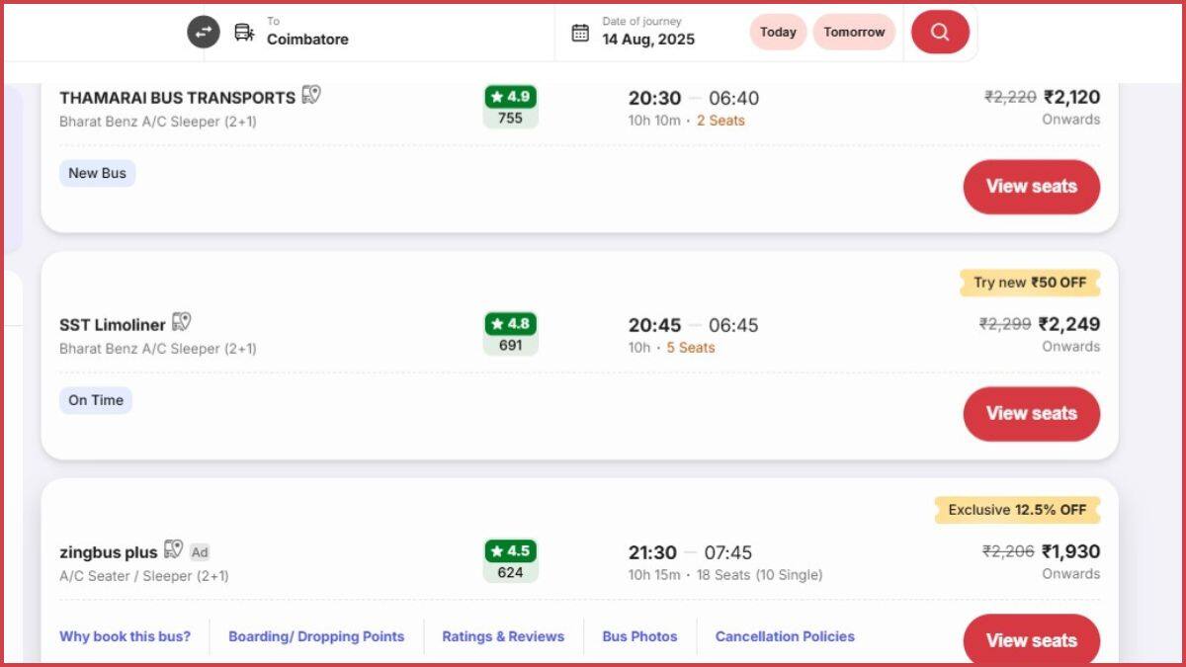The height and width of the screenshot is (667, 1186).
Task: Click View seats for SST Limoliner
Action: [1032, 414]
